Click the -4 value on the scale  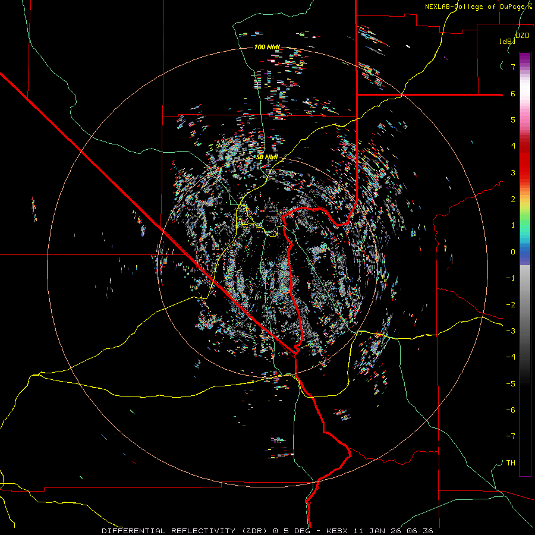pos(511,357)
